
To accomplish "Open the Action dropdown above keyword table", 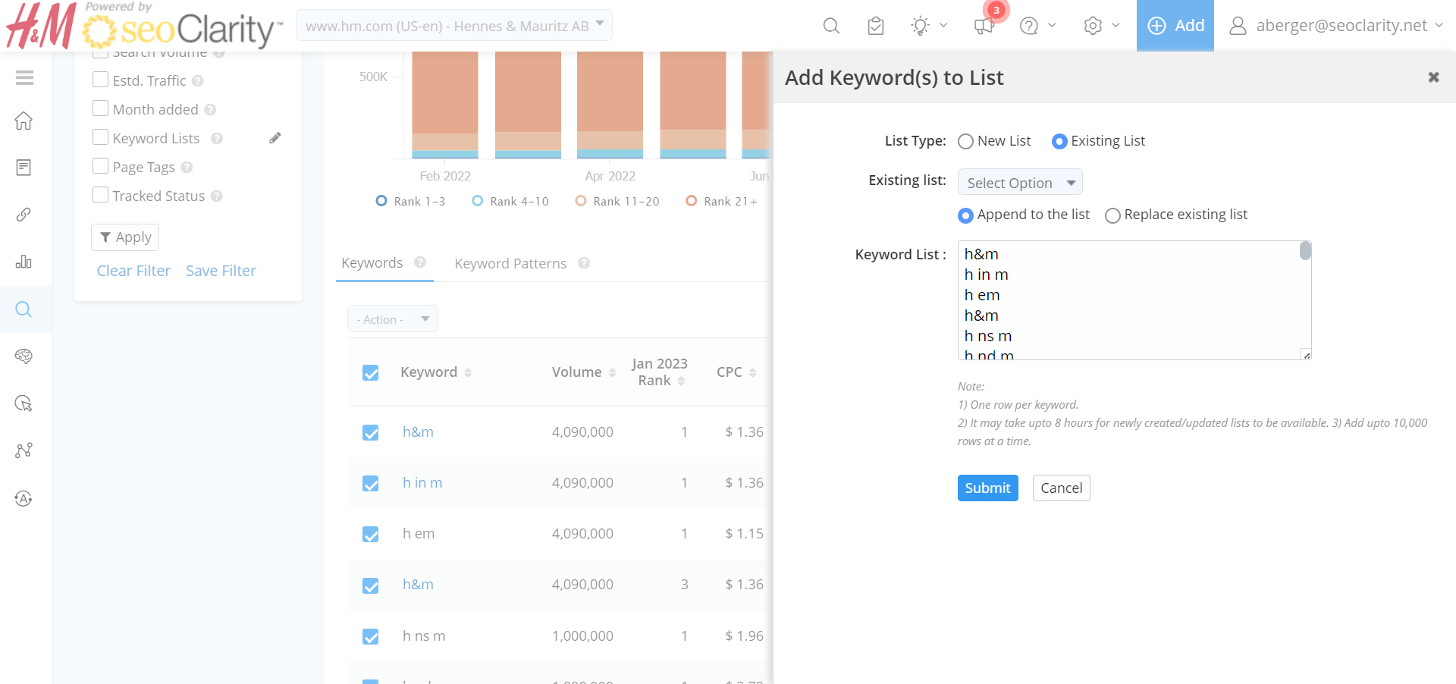I will (x=392, y=319).
